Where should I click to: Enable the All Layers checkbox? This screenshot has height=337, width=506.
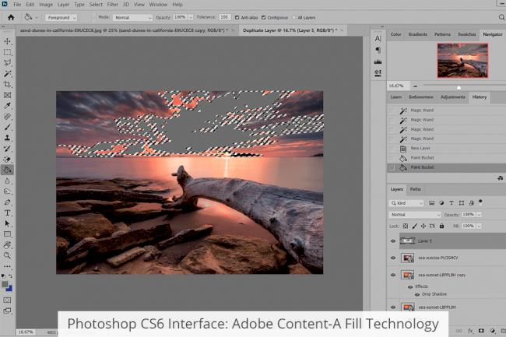[293, 17]
